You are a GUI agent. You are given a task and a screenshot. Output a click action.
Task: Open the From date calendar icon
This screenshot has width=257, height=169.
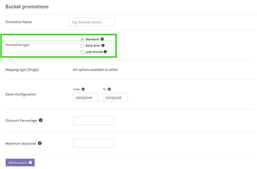point(83,89)
